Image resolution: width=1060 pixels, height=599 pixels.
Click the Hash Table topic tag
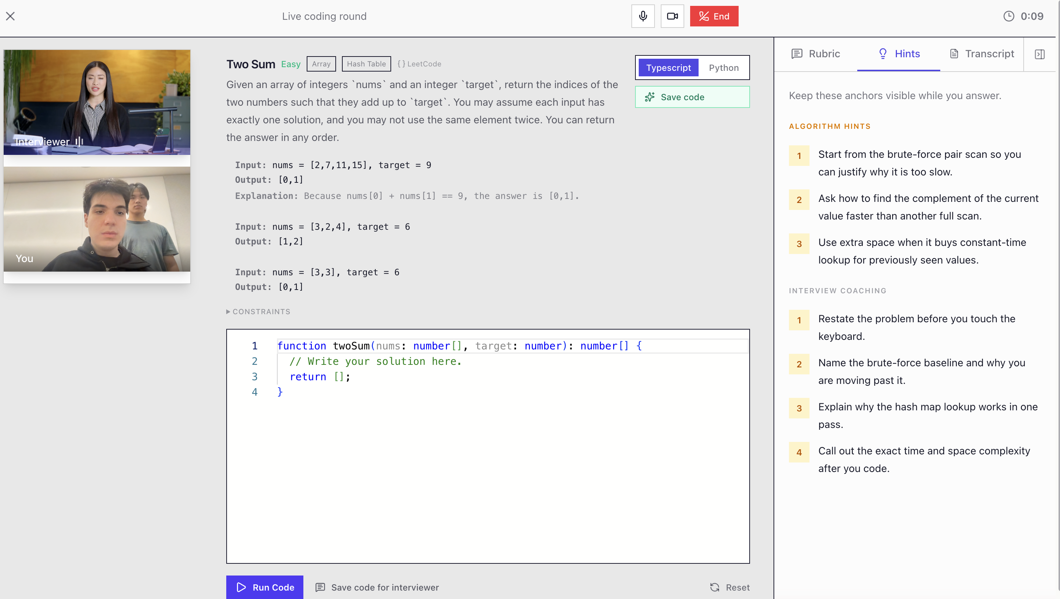click(366, 64)
